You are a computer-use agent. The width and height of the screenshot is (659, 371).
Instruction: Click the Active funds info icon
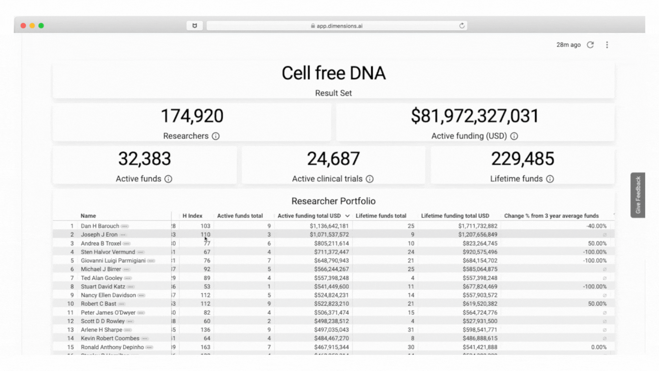tap(168, 179)
